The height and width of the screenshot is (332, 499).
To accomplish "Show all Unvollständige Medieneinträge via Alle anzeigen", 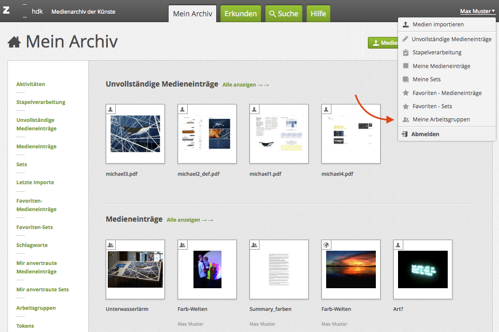I will [246, 84].
